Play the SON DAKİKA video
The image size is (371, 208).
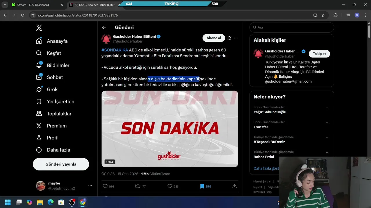(170, 129)
